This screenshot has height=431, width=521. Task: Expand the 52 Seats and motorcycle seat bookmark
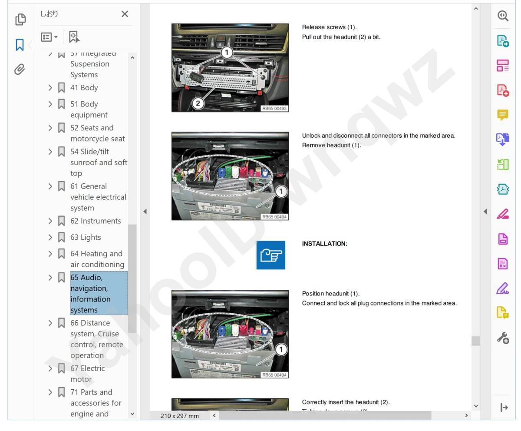tap(50, 128)
